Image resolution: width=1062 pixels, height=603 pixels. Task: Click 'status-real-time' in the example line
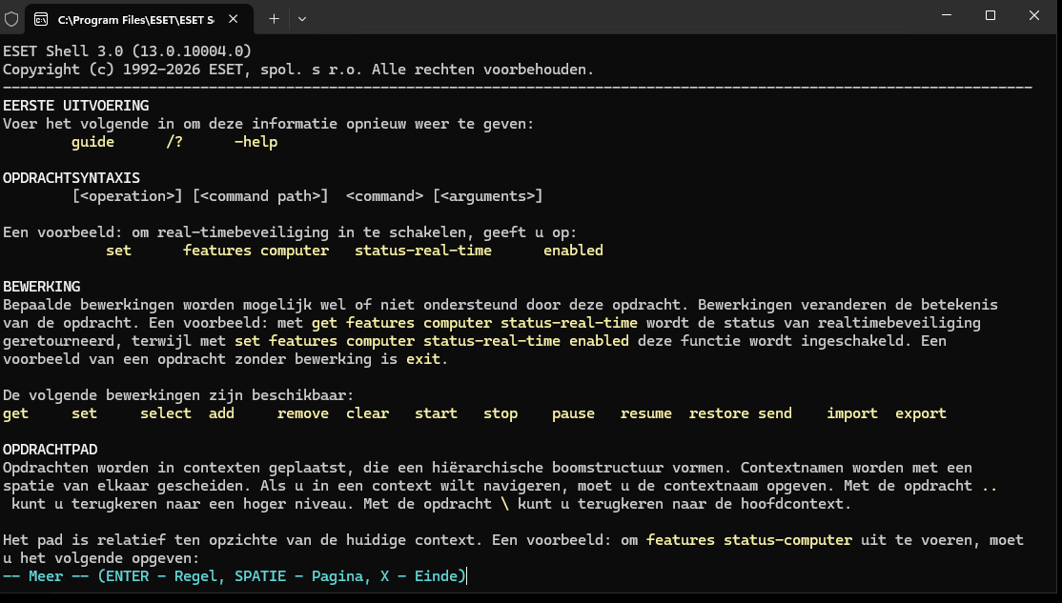pyautogui.click(x=423, y=251)
